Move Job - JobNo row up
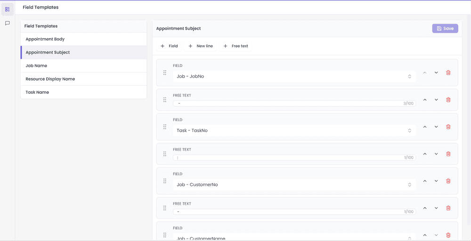Viewport: 471px width, 241px height. 425,72
